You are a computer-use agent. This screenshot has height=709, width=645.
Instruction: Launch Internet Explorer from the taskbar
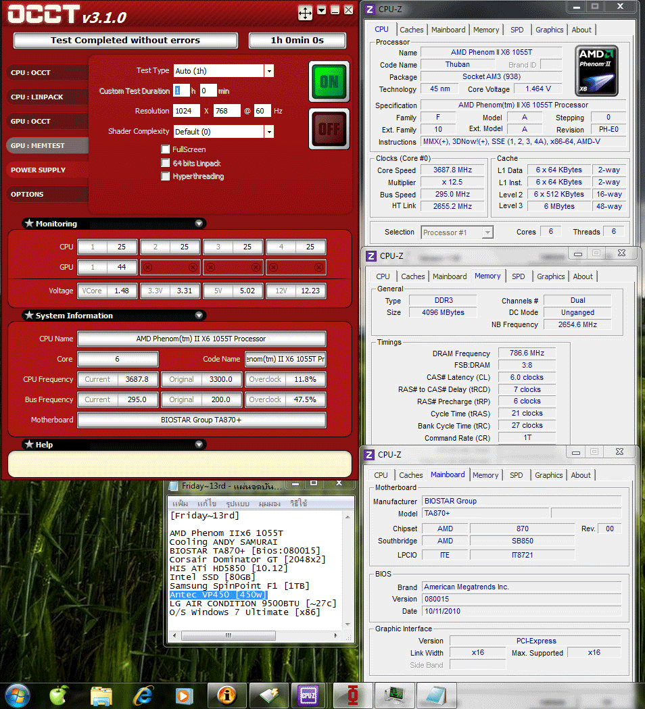pyautogui.click(x=143, y=696)
